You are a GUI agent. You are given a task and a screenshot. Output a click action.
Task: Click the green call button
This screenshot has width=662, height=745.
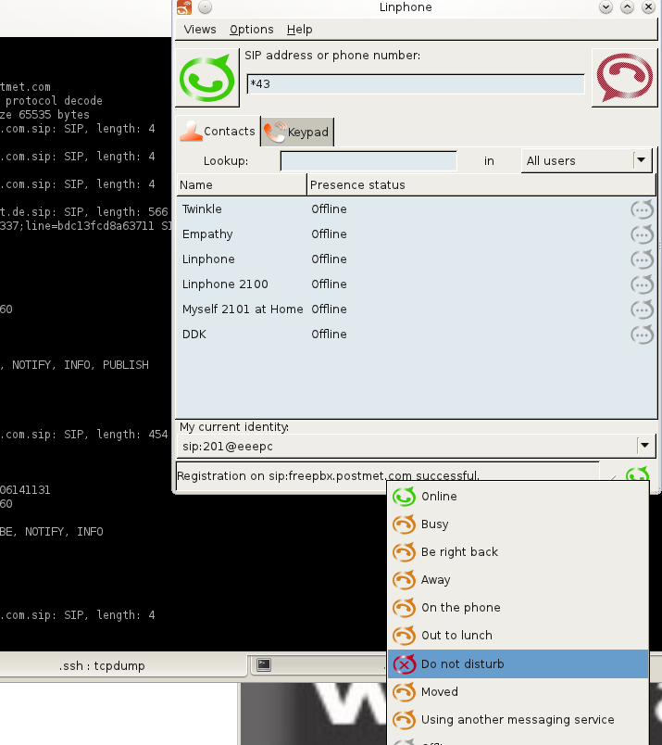click(x=207, y=78)
